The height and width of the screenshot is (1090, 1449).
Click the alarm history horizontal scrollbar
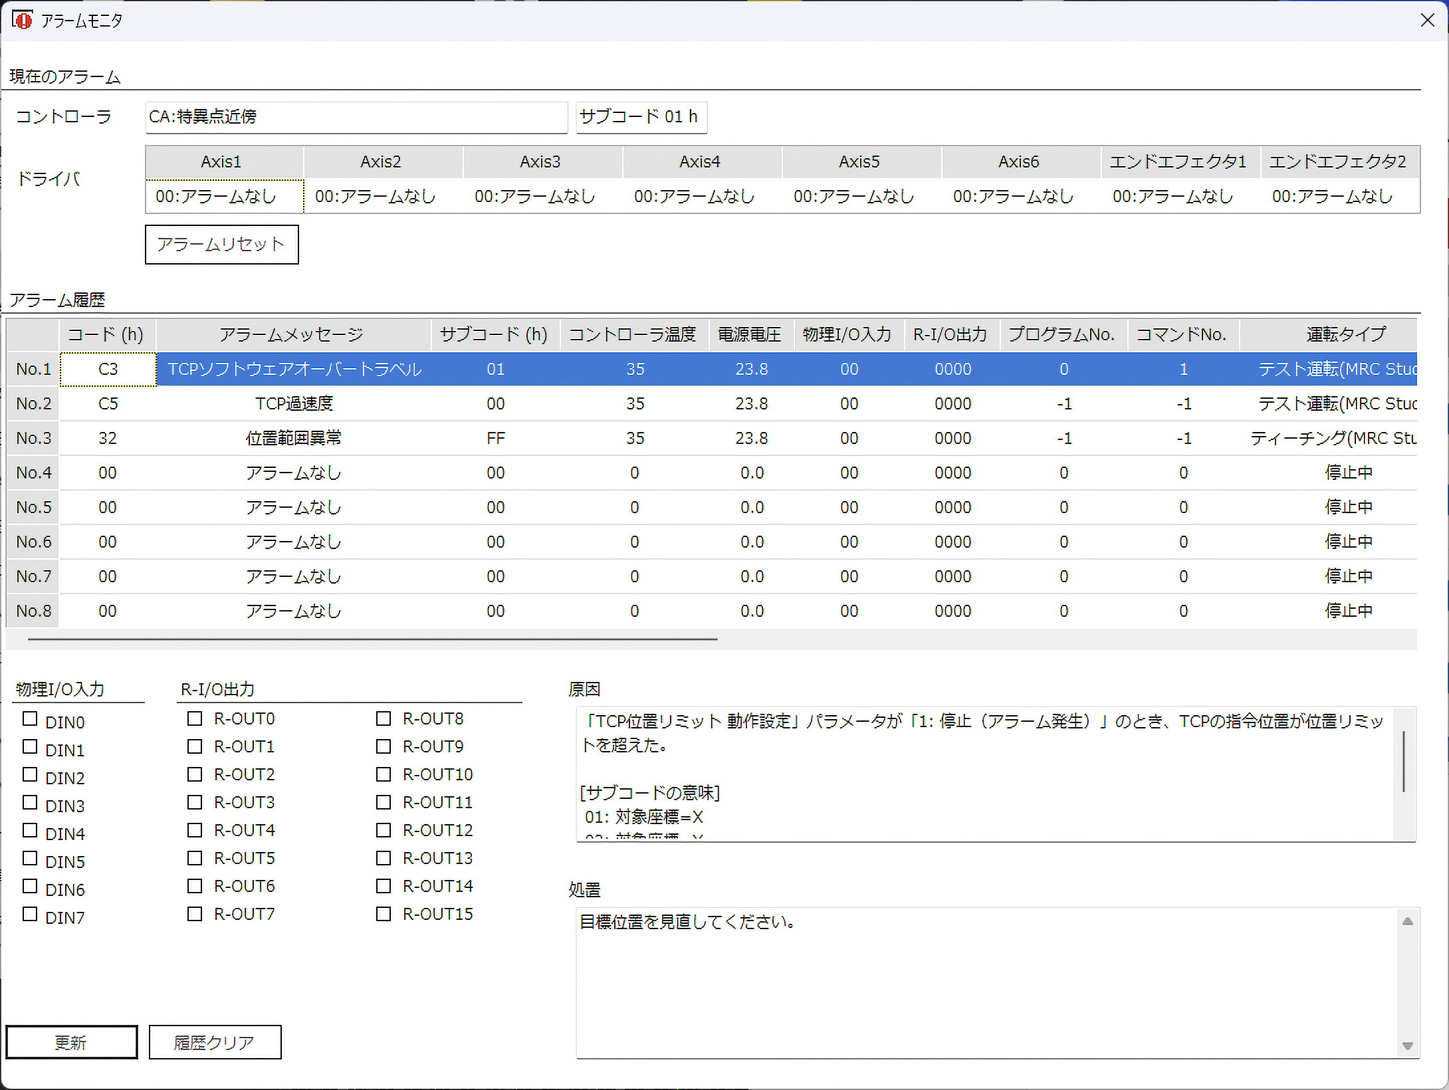pyautogui.click(x=372, y=639)
